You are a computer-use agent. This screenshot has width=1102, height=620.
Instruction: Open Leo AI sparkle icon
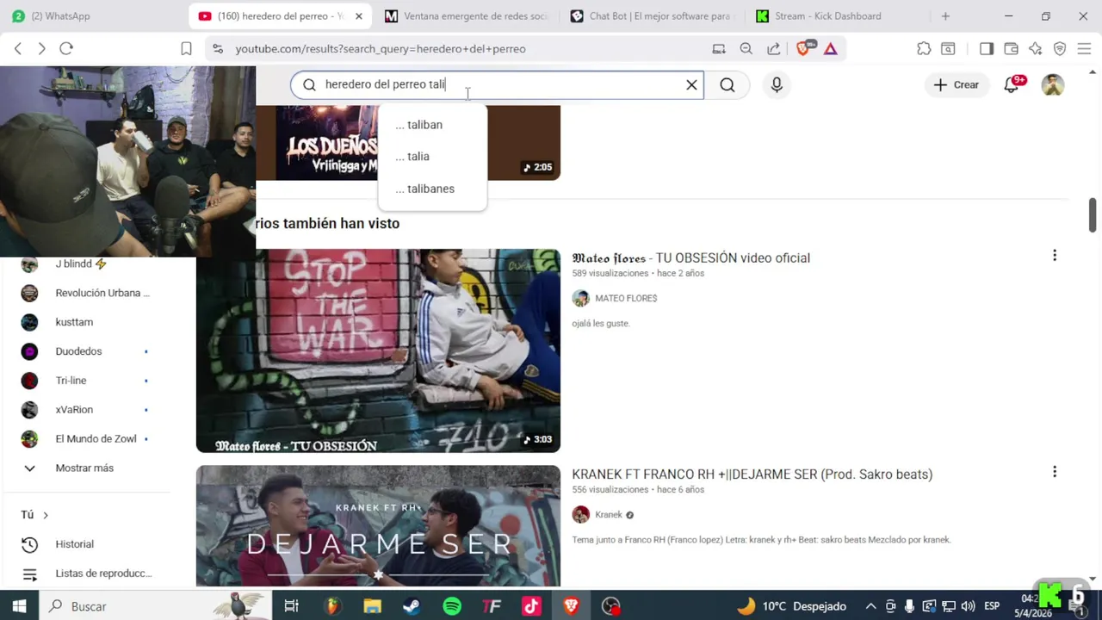pyautogui.click(x=1036, y=49)
